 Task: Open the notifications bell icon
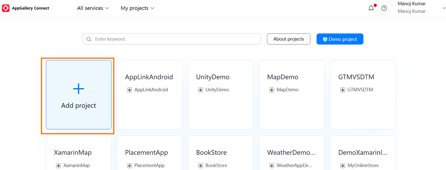coord(371,8)
